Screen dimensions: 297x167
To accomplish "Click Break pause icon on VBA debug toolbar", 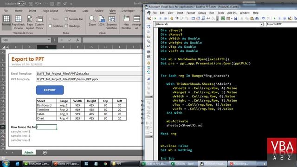I will (160, 19).
